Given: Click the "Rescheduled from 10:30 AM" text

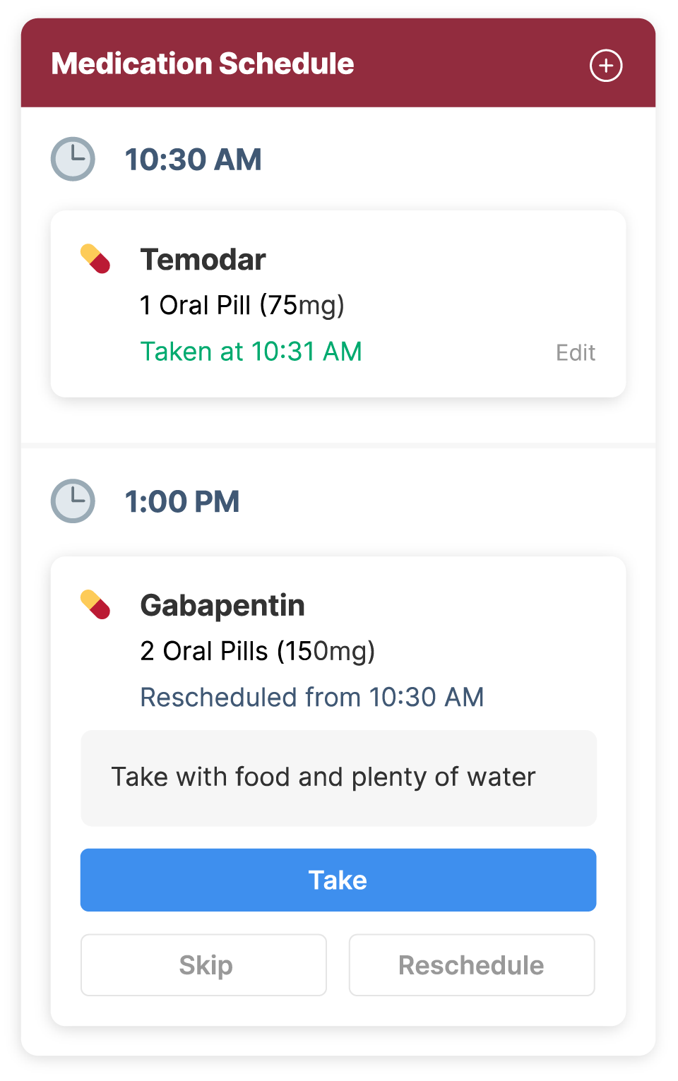Looking at the screenshot, I should pyautogui.click(x=311, y=698).
